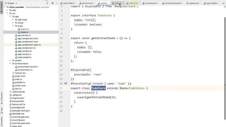This screenshot has width=226, height=127.
Task: Expand the assets folder
Action: coord(10,60)
